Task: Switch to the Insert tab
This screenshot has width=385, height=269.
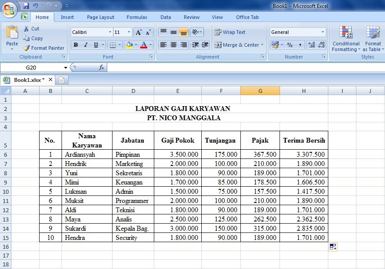Action: pos(67,17)
